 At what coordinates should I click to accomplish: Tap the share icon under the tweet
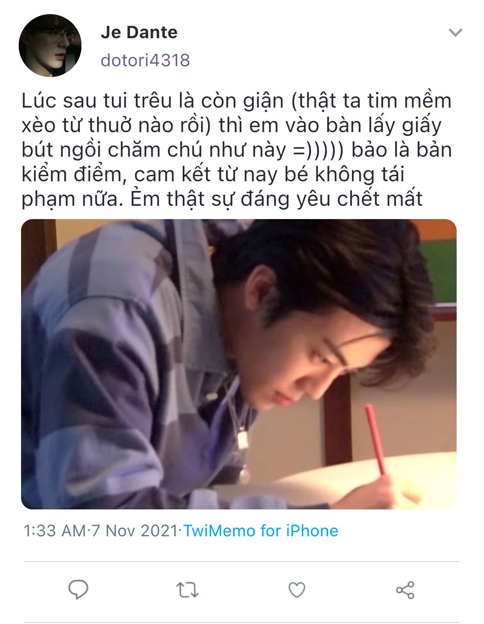(405, 590)
